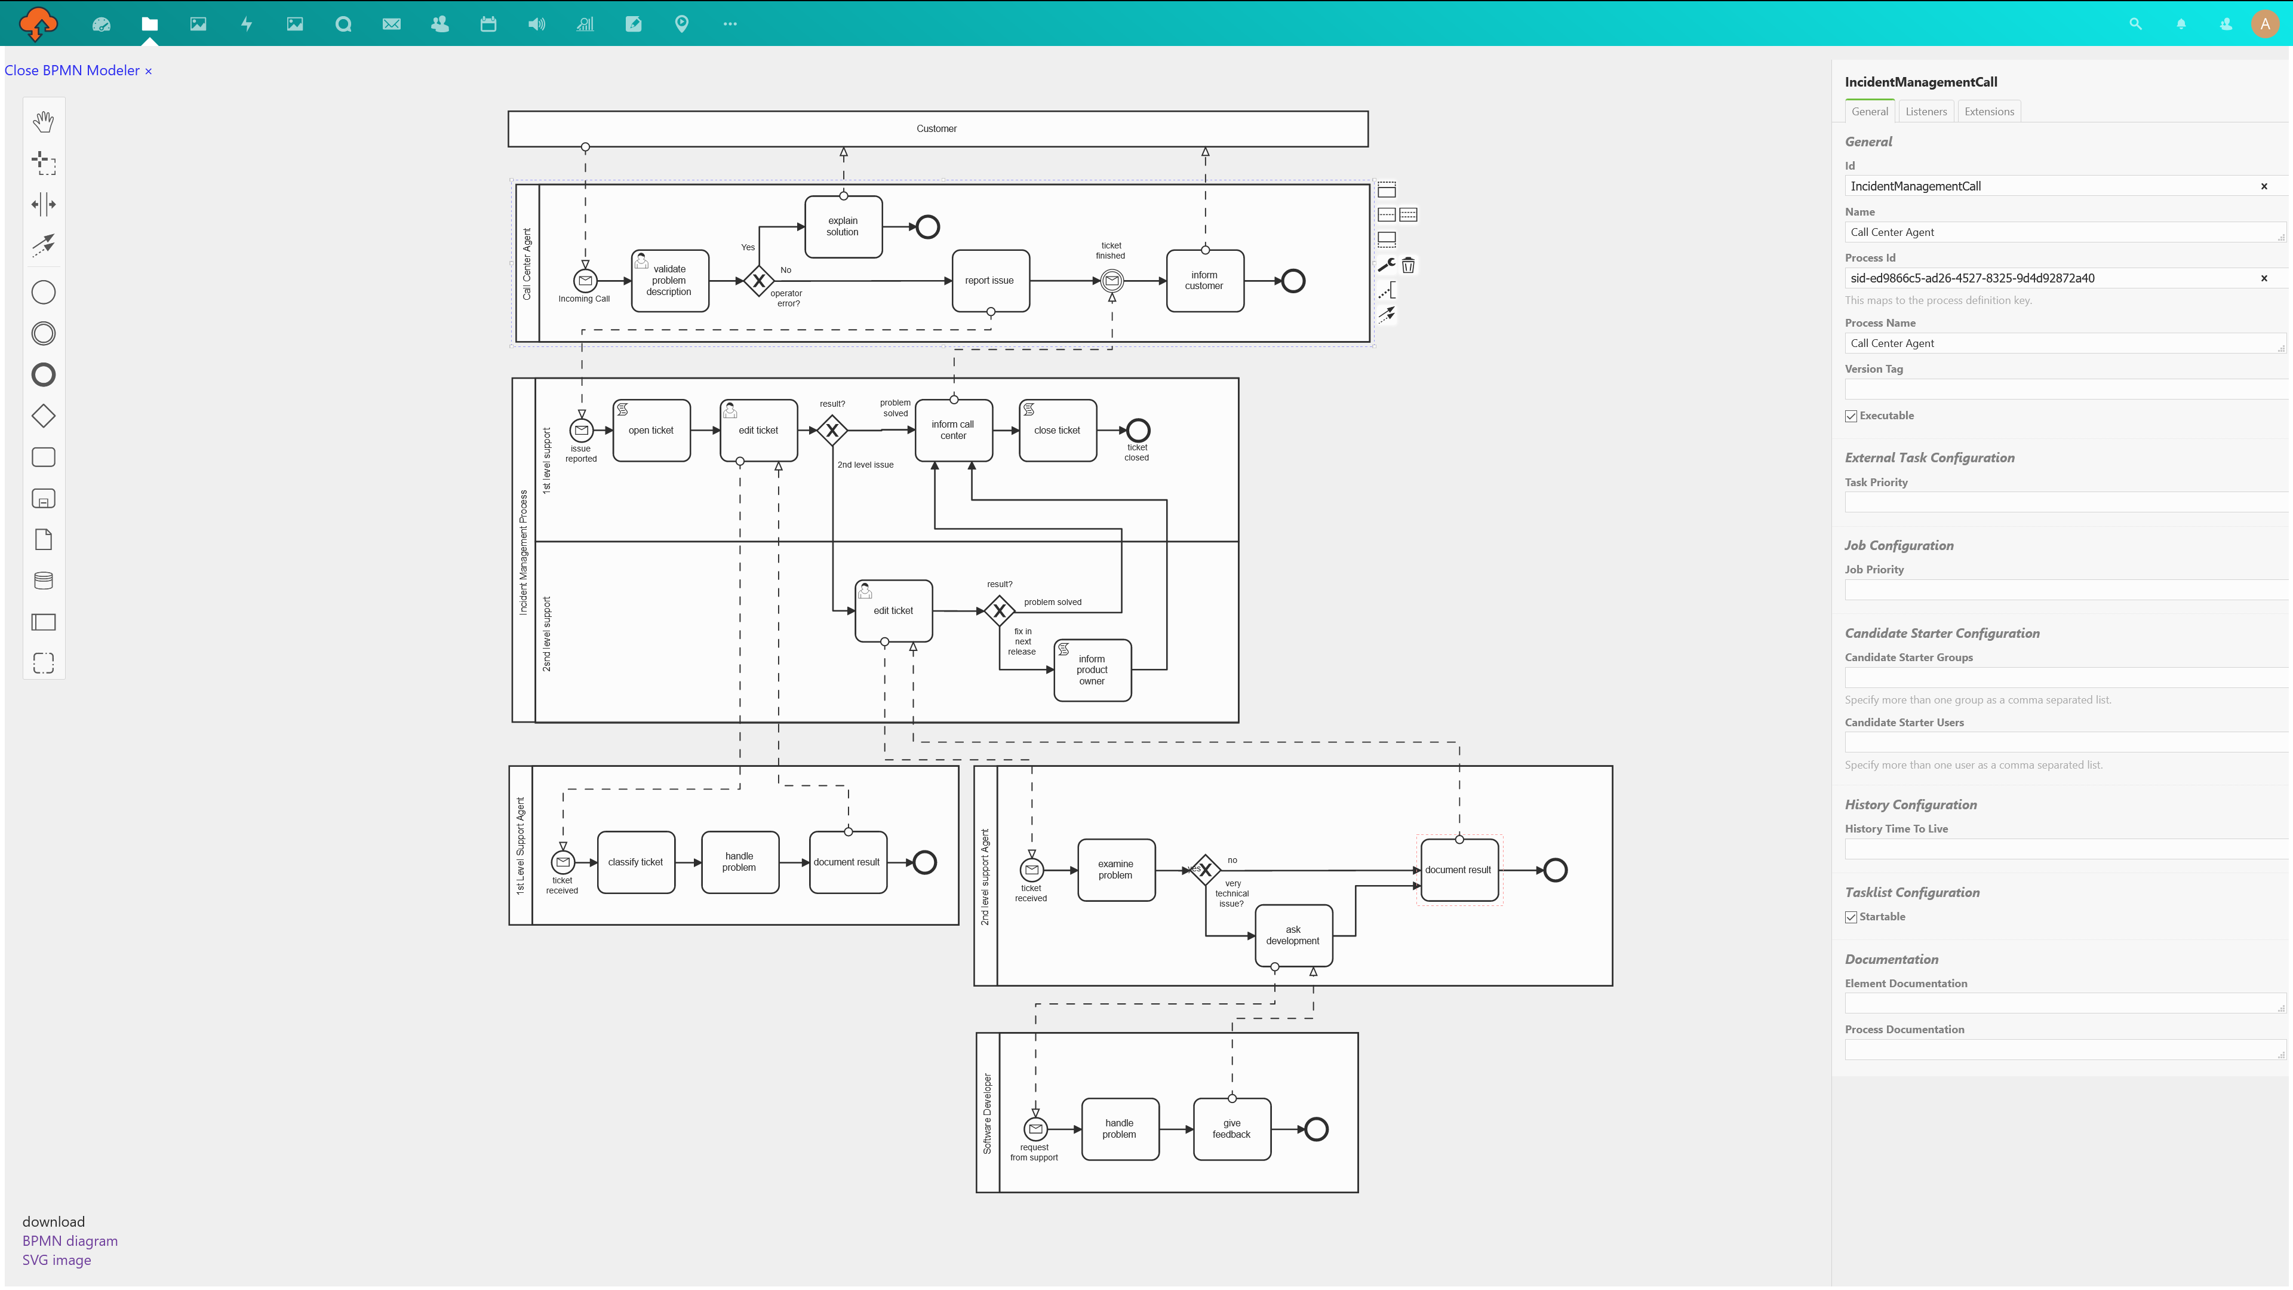Screen dimensions: 2293x1290
Task: Clear the Id field with its x button
Action: coord(2264,186)
